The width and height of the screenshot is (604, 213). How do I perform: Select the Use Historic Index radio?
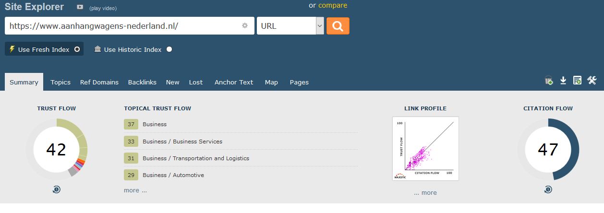click(x=169, y=49)
